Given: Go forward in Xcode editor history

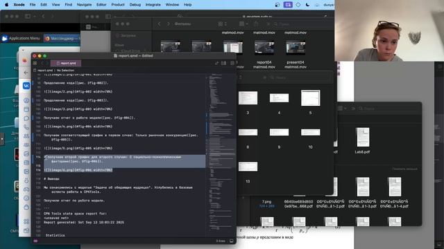Looking at the screenshot, I should (47, 63).
